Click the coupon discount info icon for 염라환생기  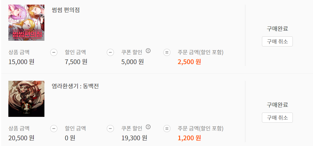pyautogui.click(x=148, y=127)
